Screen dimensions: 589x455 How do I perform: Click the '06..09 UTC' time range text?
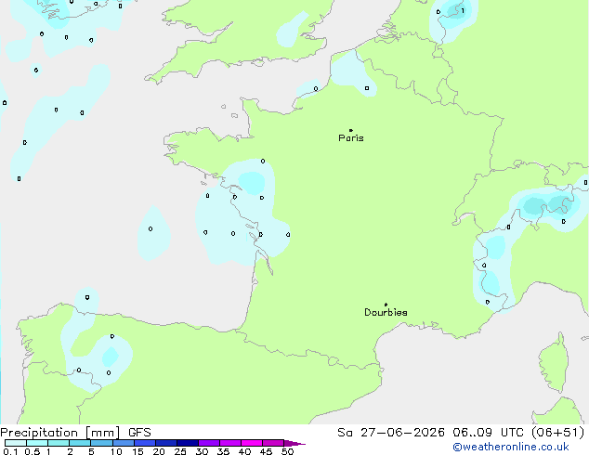coord(488,433)
